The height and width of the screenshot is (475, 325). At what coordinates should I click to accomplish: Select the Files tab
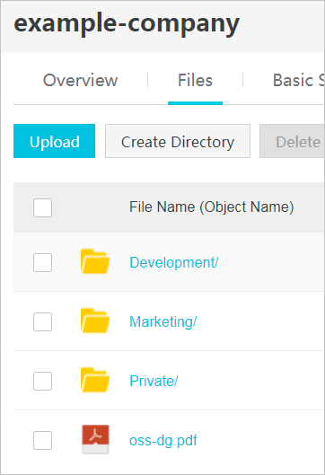coord(195,80)
